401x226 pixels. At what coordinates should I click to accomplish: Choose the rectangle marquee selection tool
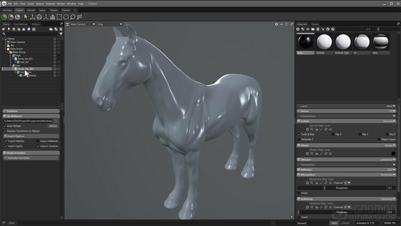tap(59, 17)
